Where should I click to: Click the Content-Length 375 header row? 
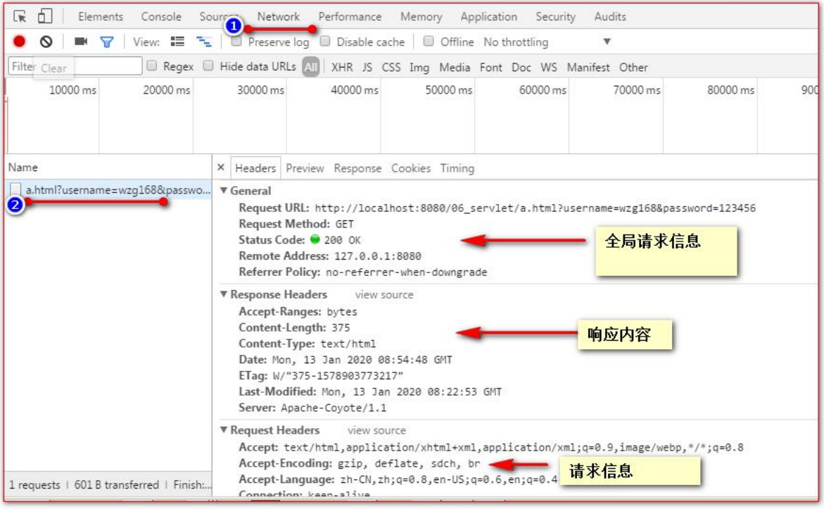point(294,327)
